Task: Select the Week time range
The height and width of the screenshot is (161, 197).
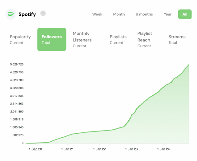Action: coord(97,14)
